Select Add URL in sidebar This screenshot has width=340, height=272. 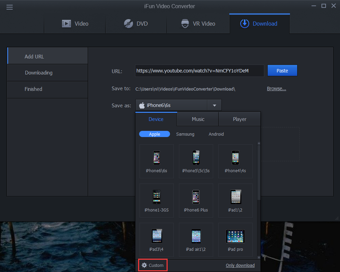48,56
